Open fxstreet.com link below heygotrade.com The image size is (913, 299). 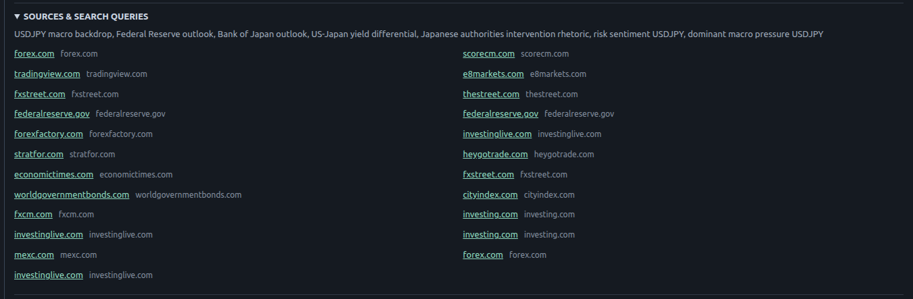tap(488, 174)
